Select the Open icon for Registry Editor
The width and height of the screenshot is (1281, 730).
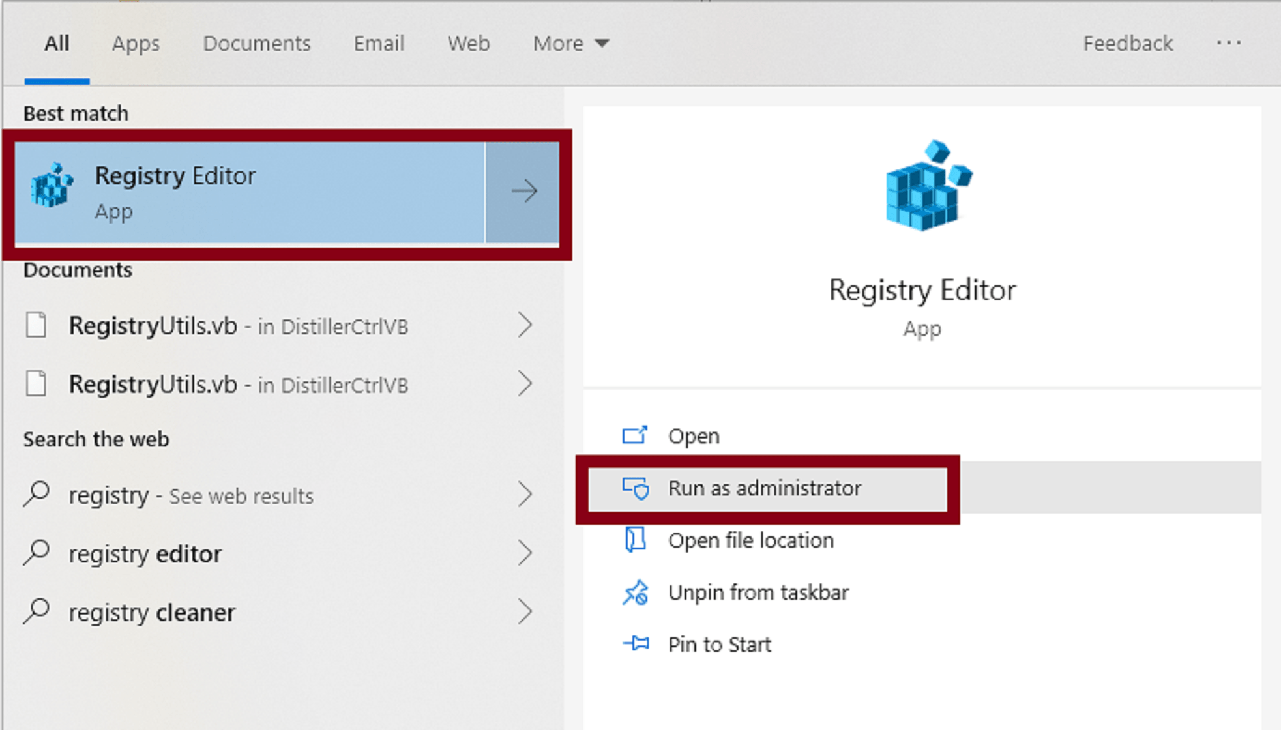pyautogui.click(x=636, y=435)
